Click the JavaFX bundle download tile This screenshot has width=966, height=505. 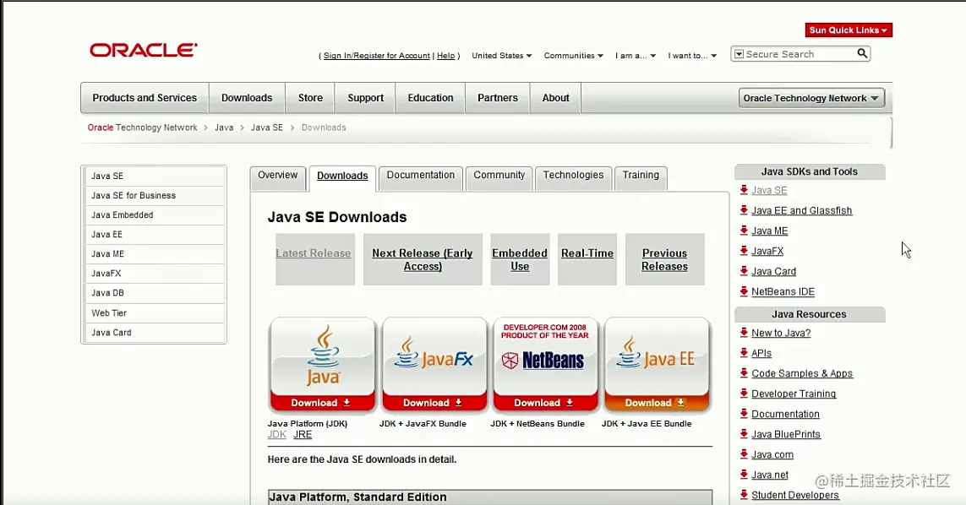(x=434, y=365)
